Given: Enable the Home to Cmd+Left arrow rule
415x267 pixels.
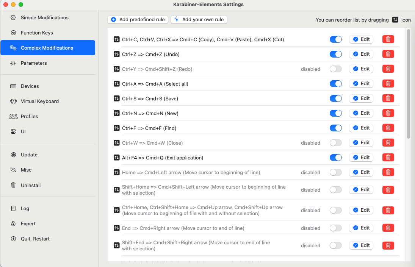Looking at the screenshot, I should (335, 172).
